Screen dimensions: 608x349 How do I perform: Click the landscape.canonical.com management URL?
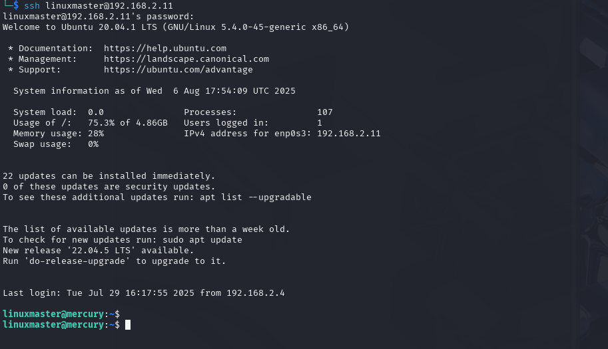click(186, 59)
